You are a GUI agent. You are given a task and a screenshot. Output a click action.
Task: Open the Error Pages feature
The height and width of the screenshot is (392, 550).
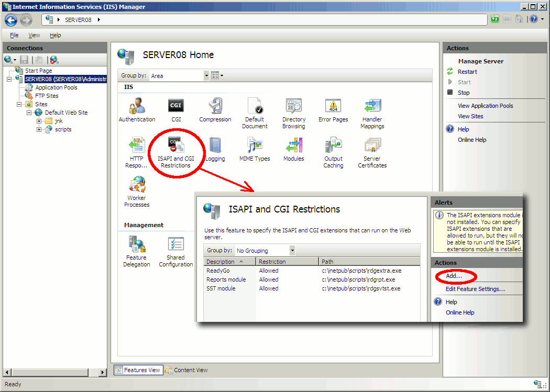pyautogui.click(x=333, y=110)
